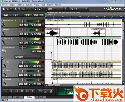Open 4.1 Kick track options arrow
125x102 pixels.
point(43,66)
